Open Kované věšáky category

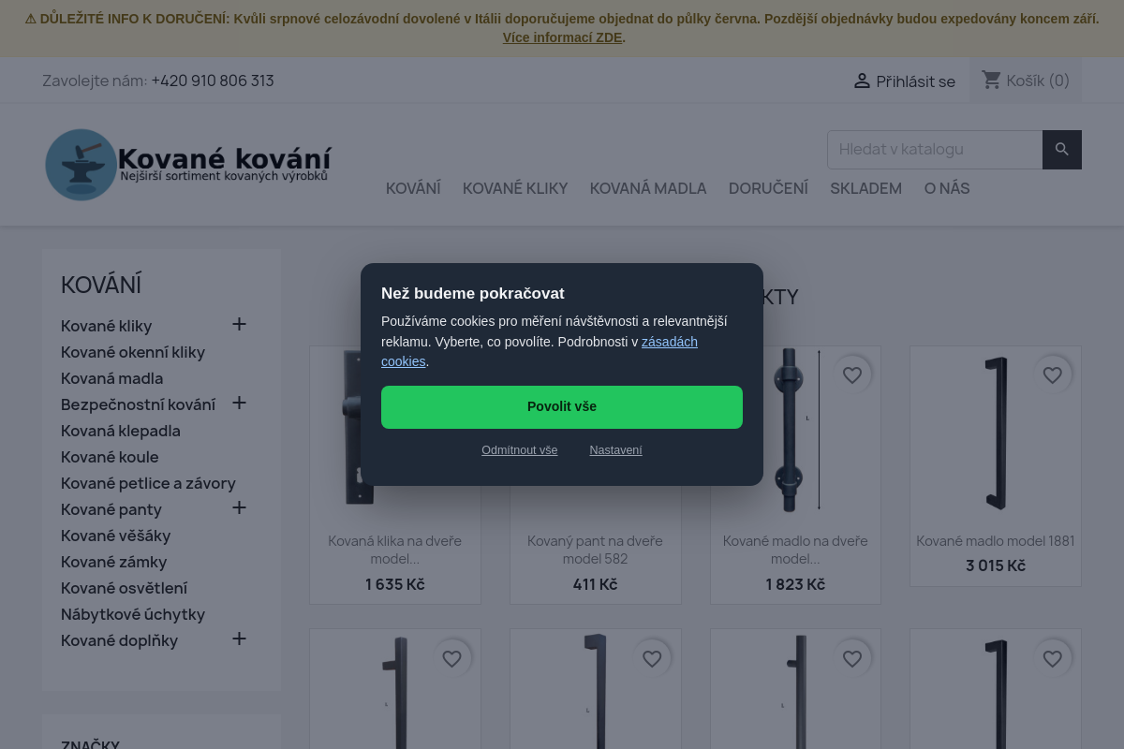pos(116,536)
